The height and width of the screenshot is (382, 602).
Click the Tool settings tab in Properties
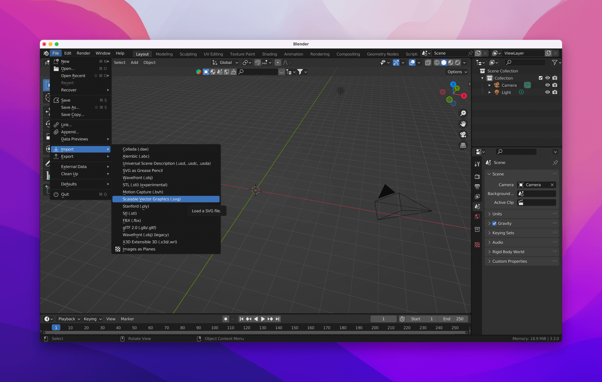click(x=478, y=164)
